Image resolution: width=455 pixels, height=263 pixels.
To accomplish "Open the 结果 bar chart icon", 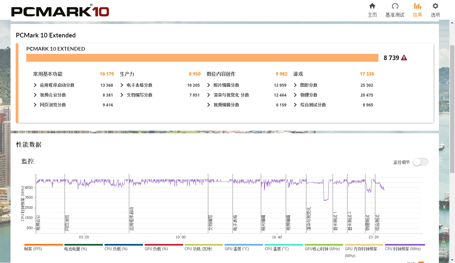I will pos(418,6).
